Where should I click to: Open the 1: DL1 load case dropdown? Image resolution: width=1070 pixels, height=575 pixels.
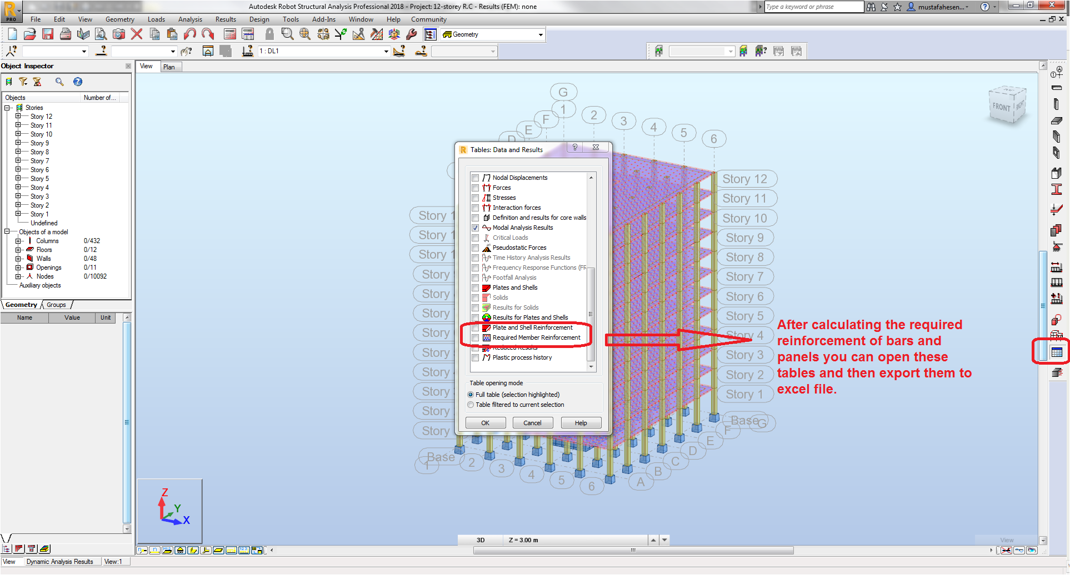[386, 51]
